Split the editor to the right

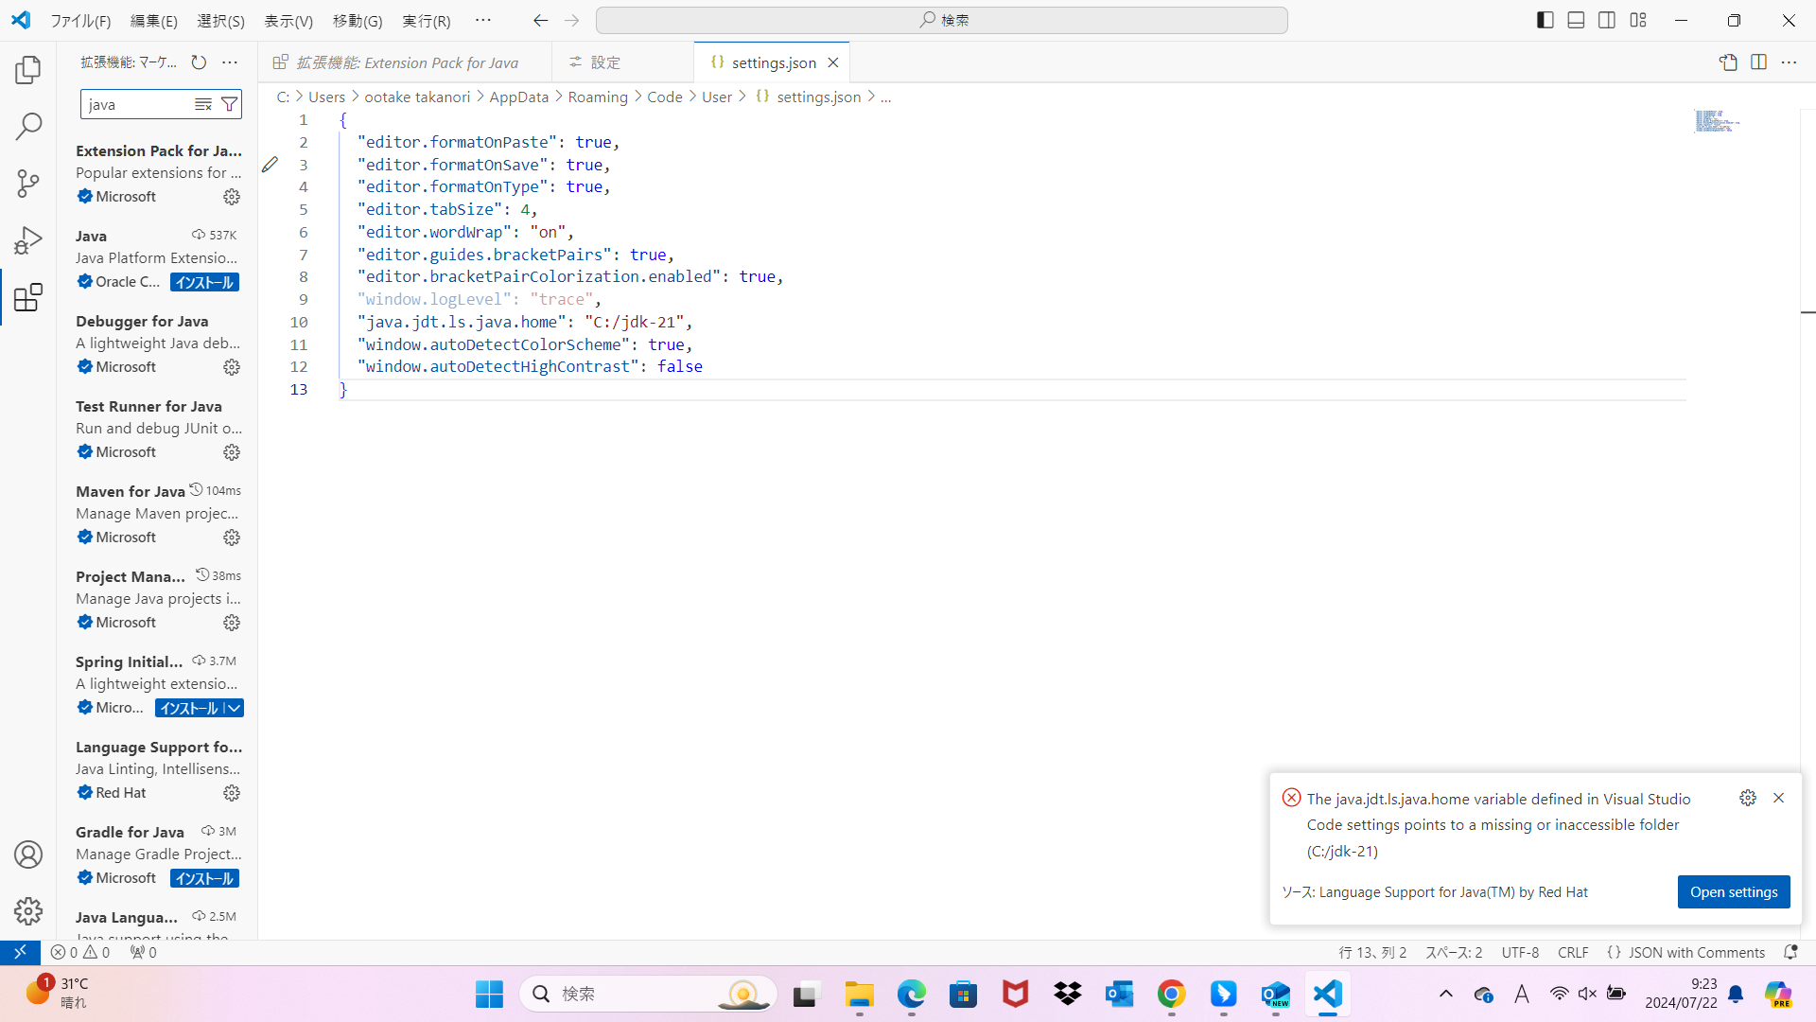tap(1759, 62)
